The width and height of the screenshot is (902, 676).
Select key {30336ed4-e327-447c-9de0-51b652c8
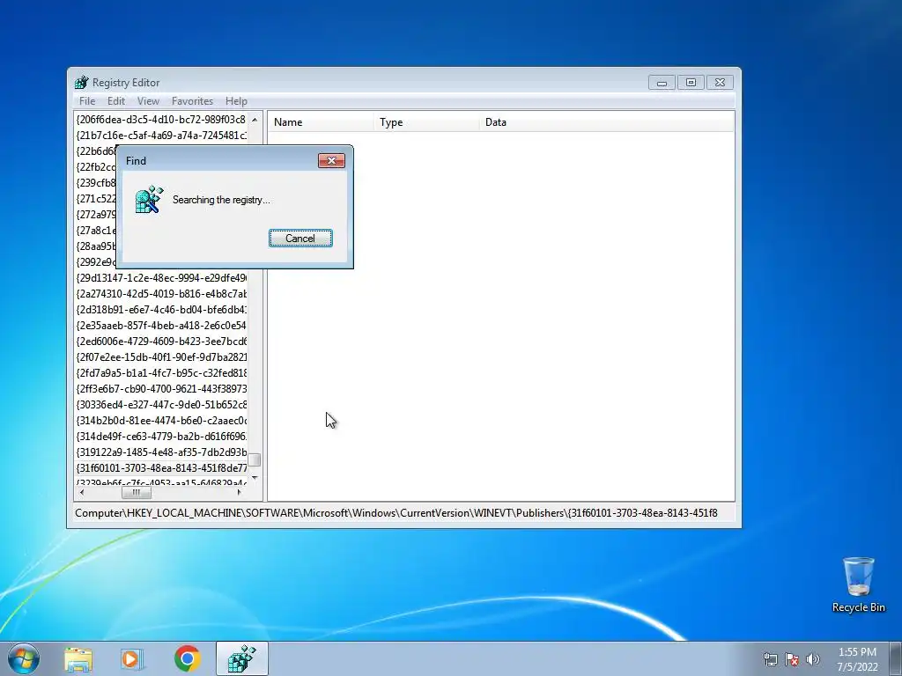[x=161, y=405]
